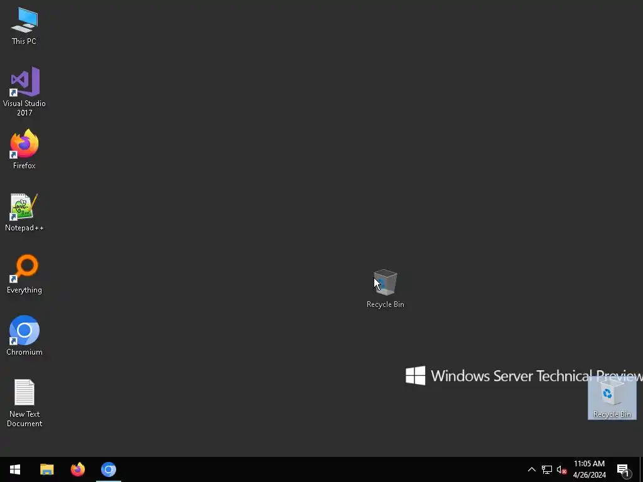Select the New Text Document file
Image resolution: width=643 pixels, height=482 pixels.
[24, 404]
